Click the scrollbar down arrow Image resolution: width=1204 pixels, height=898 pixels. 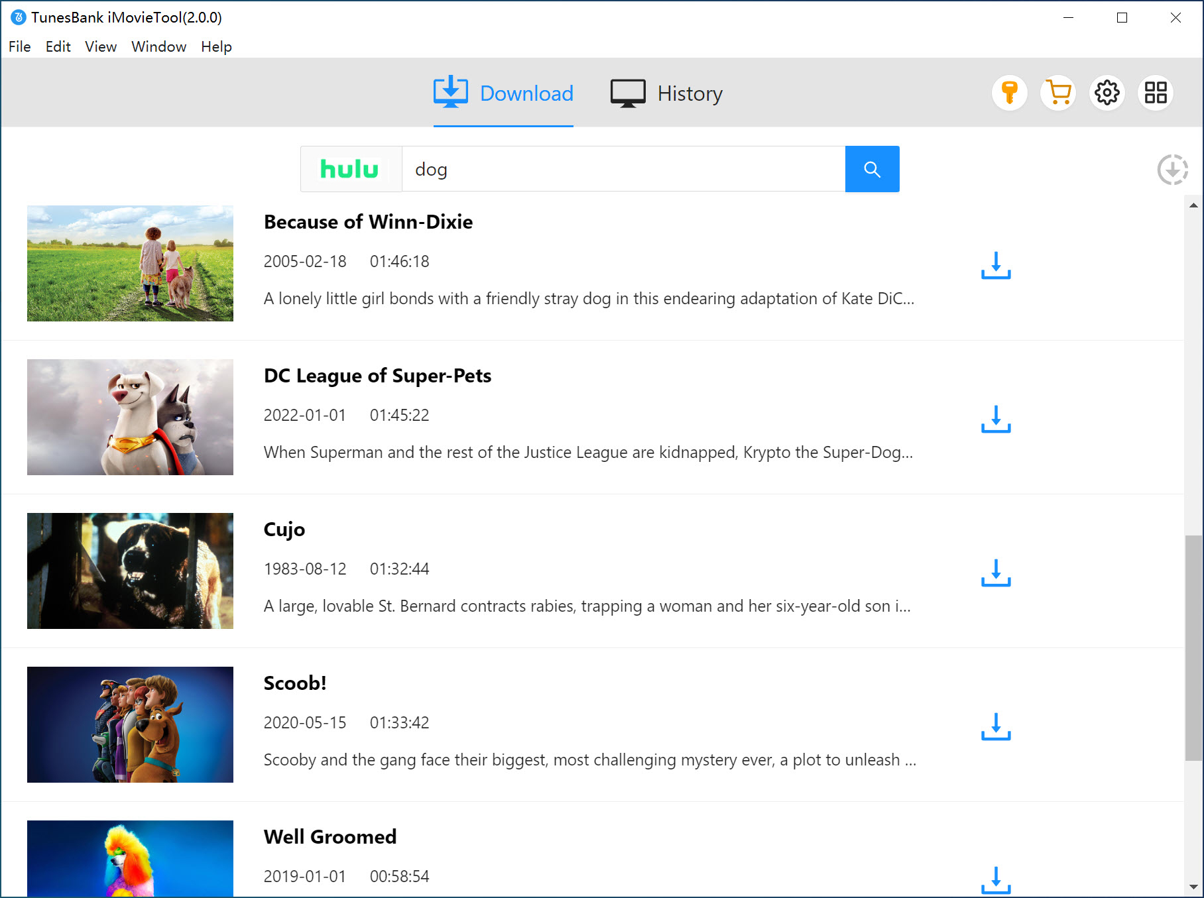pos(1193,887)
